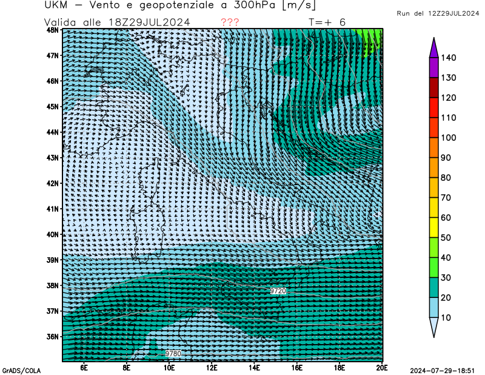Click the 9720 geopotential contour label
Screen dimensions: 485x375
tap(278, 291)
